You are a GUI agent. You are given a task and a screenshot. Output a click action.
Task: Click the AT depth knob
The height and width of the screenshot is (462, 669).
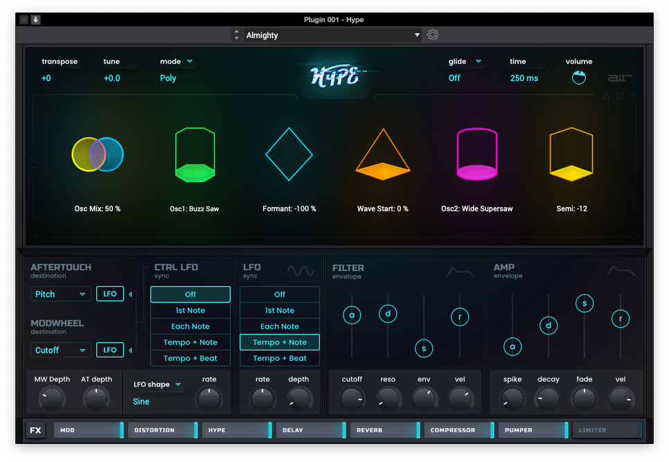click(96, 398)
